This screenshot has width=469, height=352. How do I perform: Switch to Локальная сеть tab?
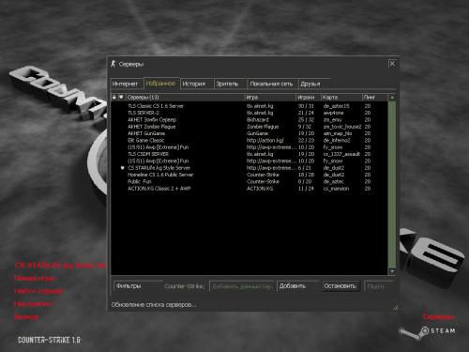[x=272, y=84]
